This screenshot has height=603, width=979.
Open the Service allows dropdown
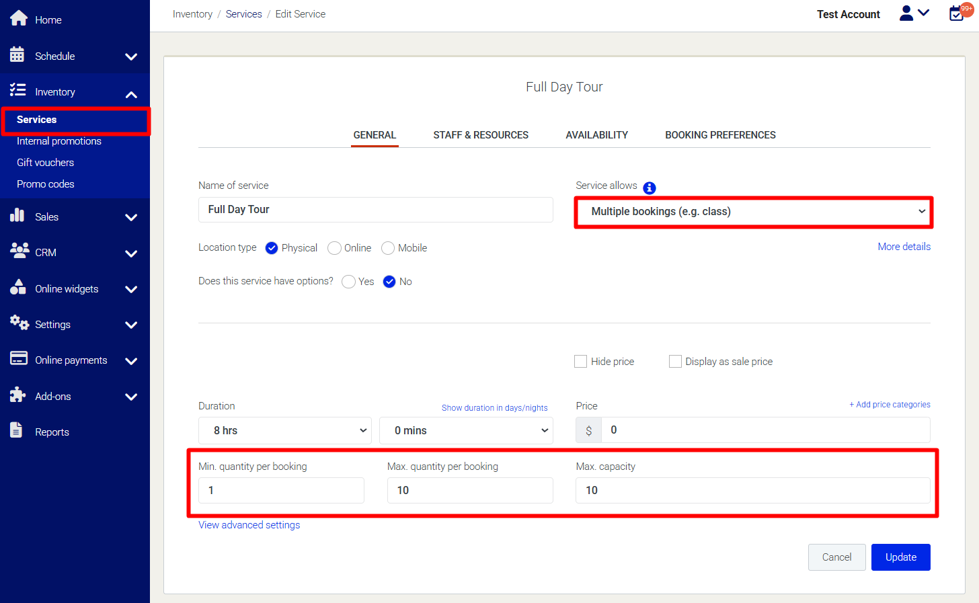753,212
